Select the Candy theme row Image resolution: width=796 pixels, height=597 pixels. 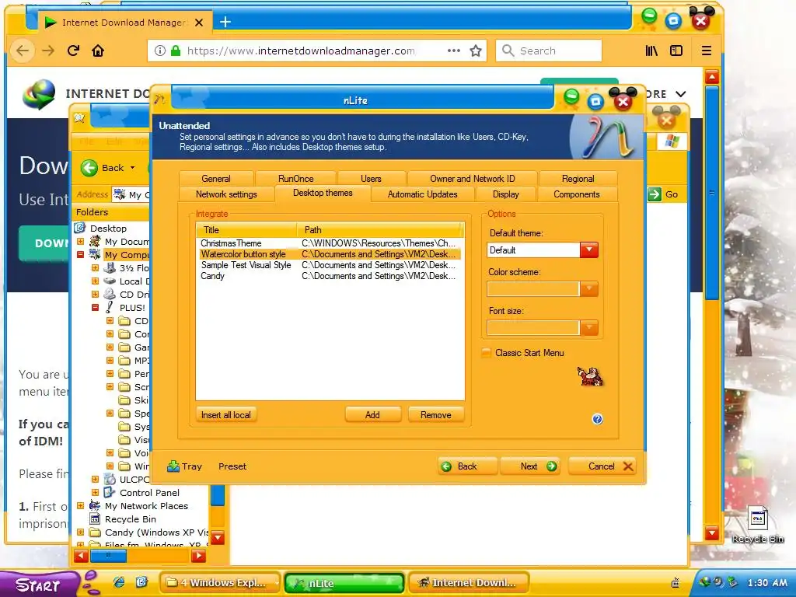coord(330,276)
